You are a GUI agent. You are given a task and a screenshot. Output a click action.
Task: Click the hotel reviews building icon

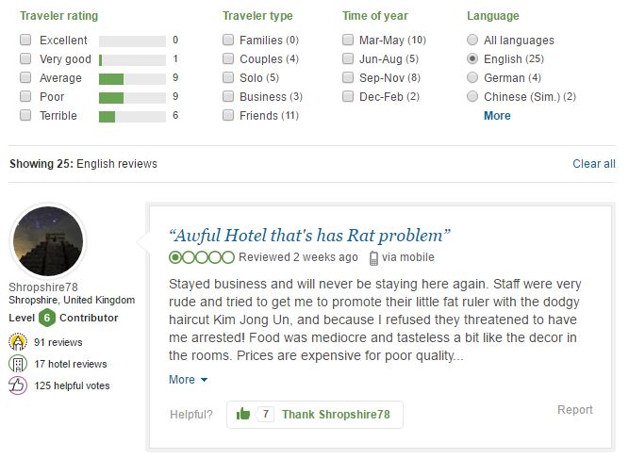[18, 364]
